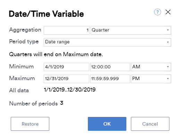The width and height of the screenshot is (176, 136).
Task: Click the Aggregation number field
Action: tap(67, 30)
